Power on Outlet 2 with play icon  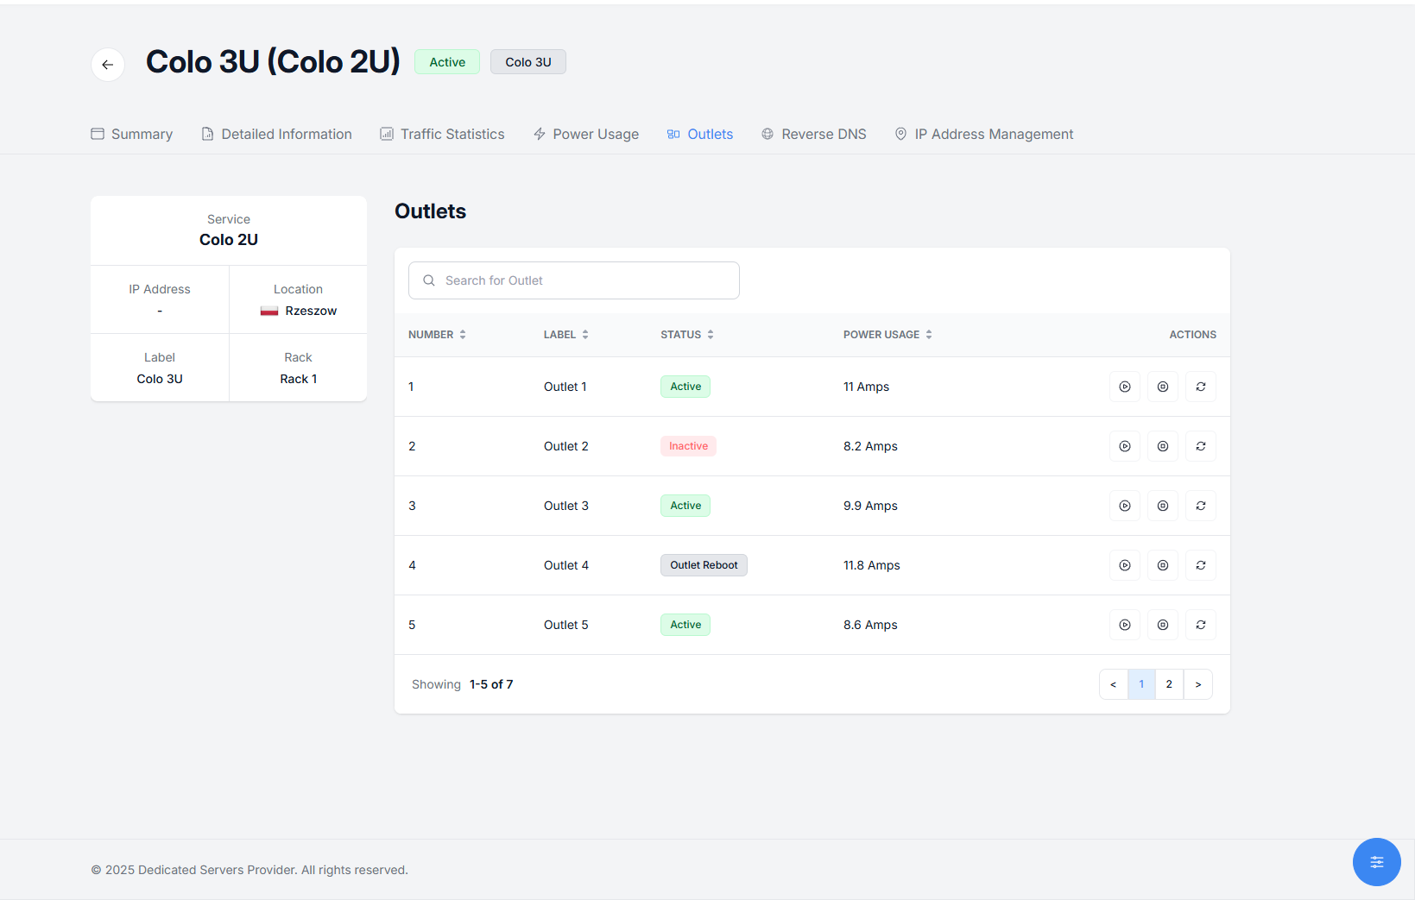(x=1125, y=446)
